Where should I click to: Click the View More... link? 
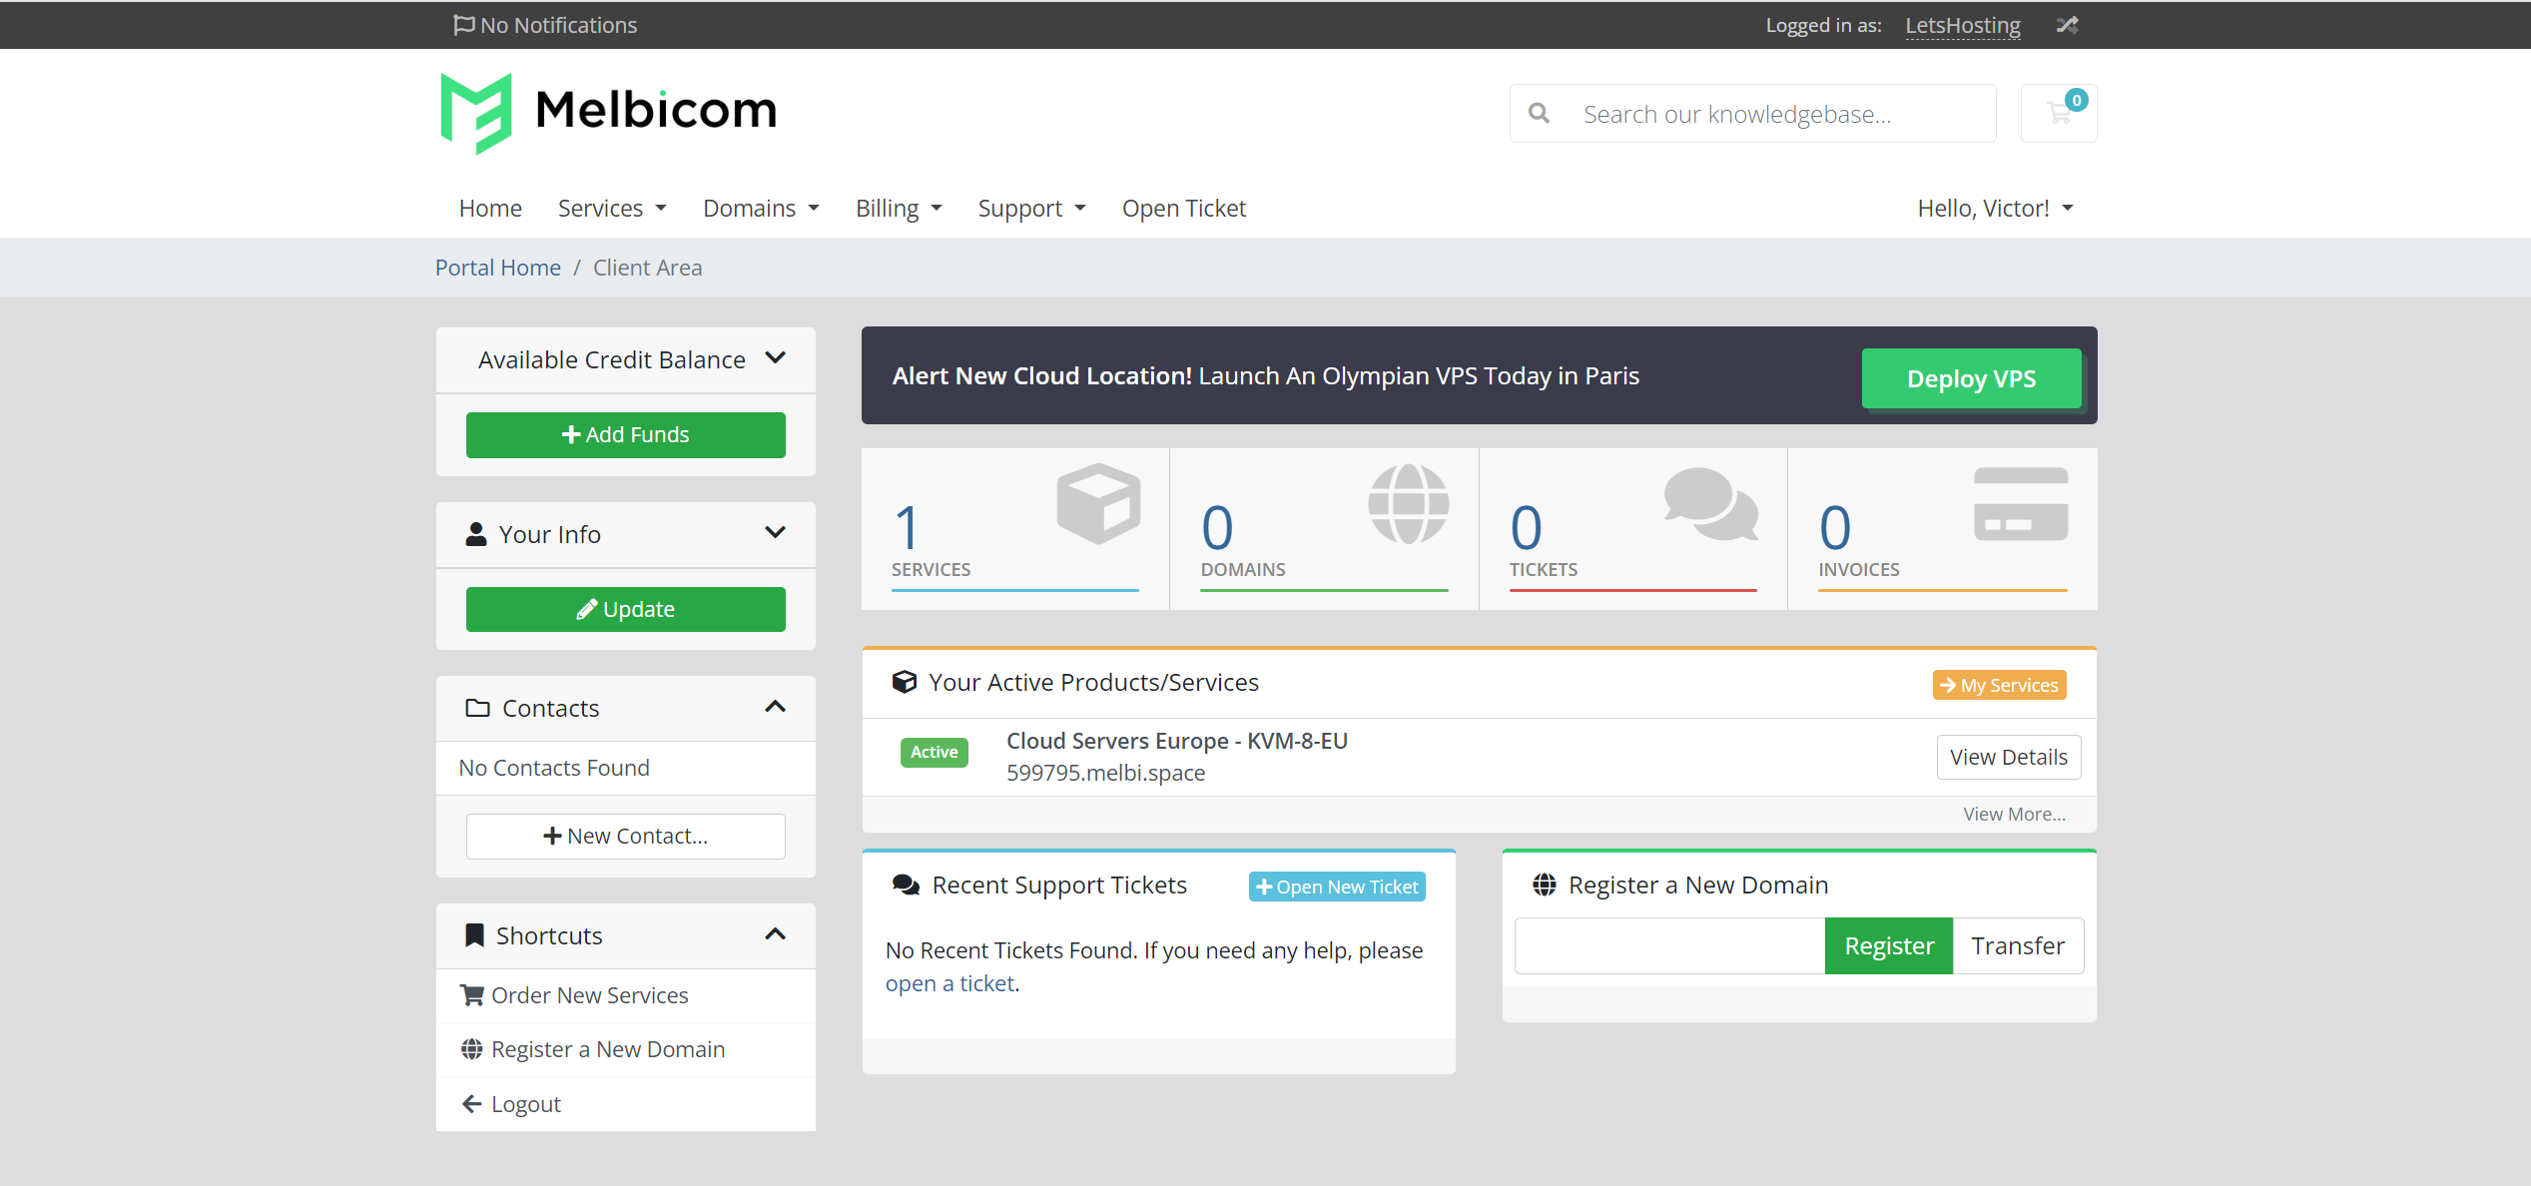(x=2014, y=814)
